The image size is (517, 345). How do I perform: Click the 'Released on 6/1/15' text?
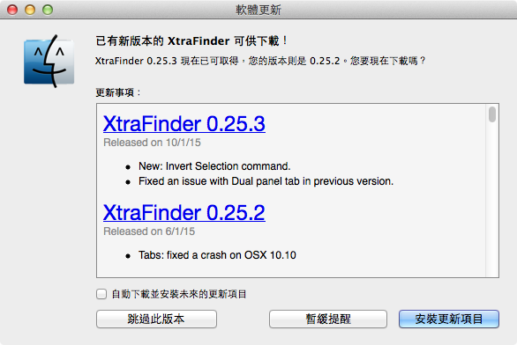149,231
